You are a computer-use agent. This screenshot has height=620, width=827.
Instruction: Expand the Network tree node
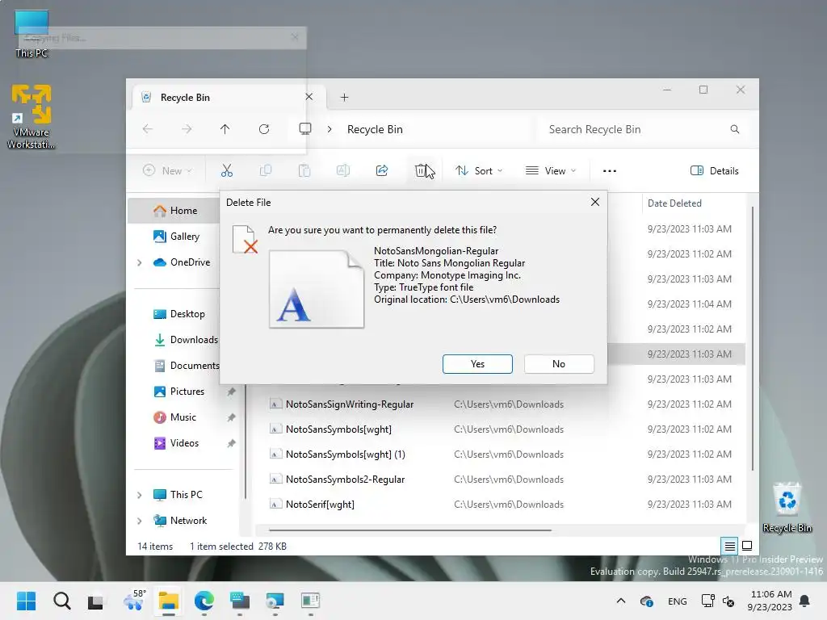click(139, 521)
